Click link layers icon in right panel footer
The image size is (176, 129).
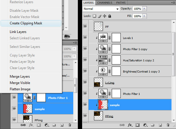coord(122,125)
